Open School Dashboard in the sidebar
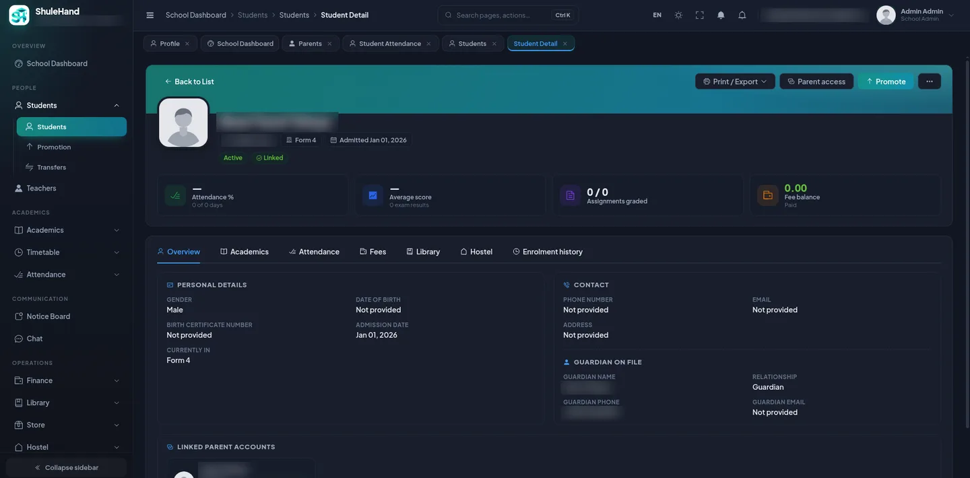This screenshot has height=478, width=970. (66, 63)
